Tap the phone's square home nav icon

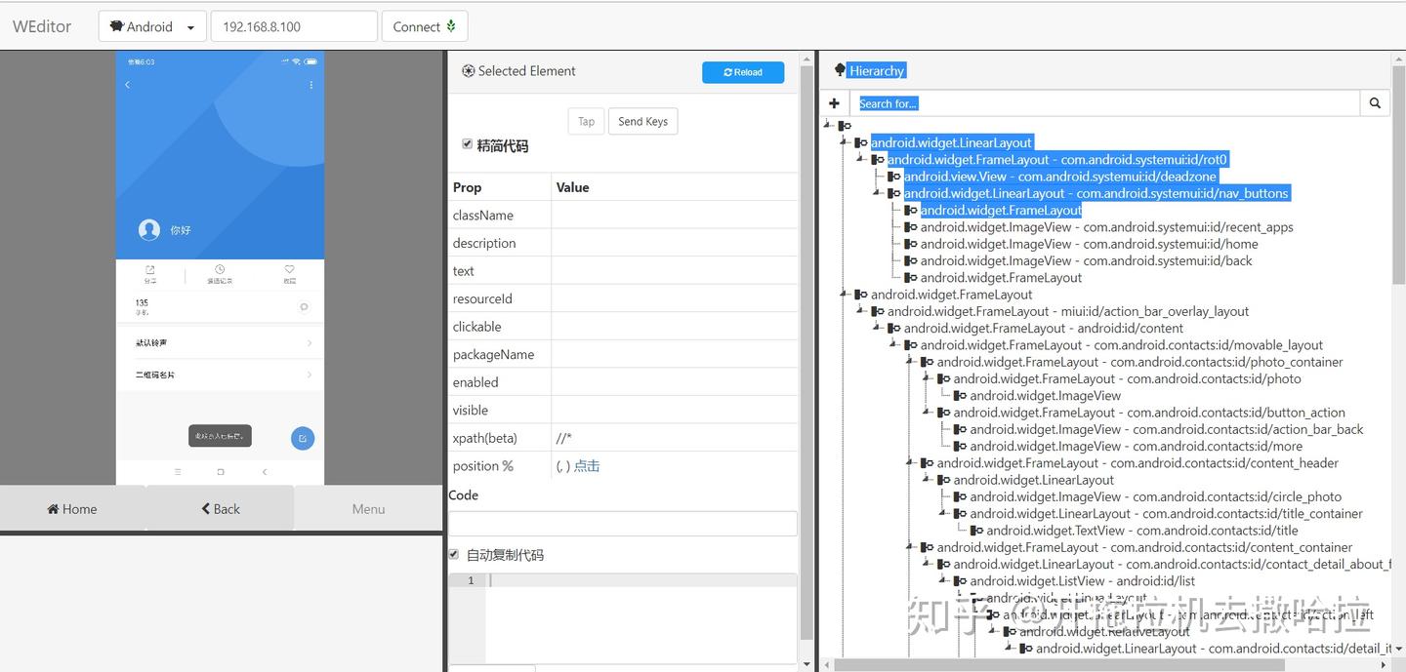(221, 472)
